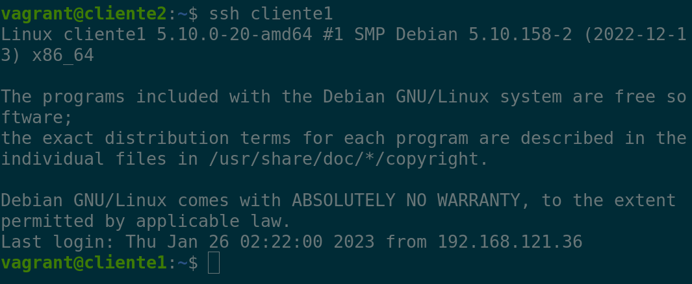Screen dimensions: 692x284
Task: Click the 'individual files in' text
Action: pyautogui.click(x=99, y=160)
